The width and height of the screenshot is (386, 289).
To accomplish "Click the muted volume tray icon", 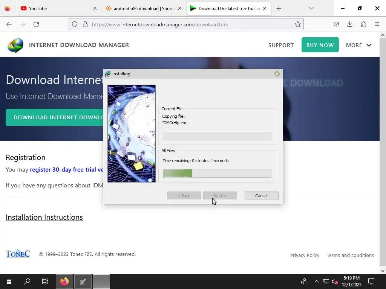I will coord(335,281).
